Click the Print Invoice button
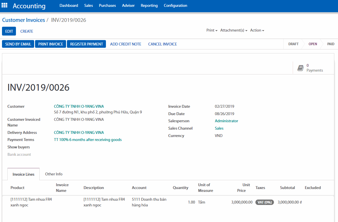The image size is (338, 222). (x=51, y=44)
